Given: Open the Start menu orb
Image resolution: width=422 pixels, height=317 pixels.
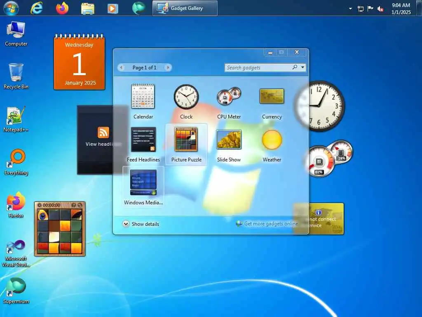Looking at the screenshot, I should (x=11, y=8).
